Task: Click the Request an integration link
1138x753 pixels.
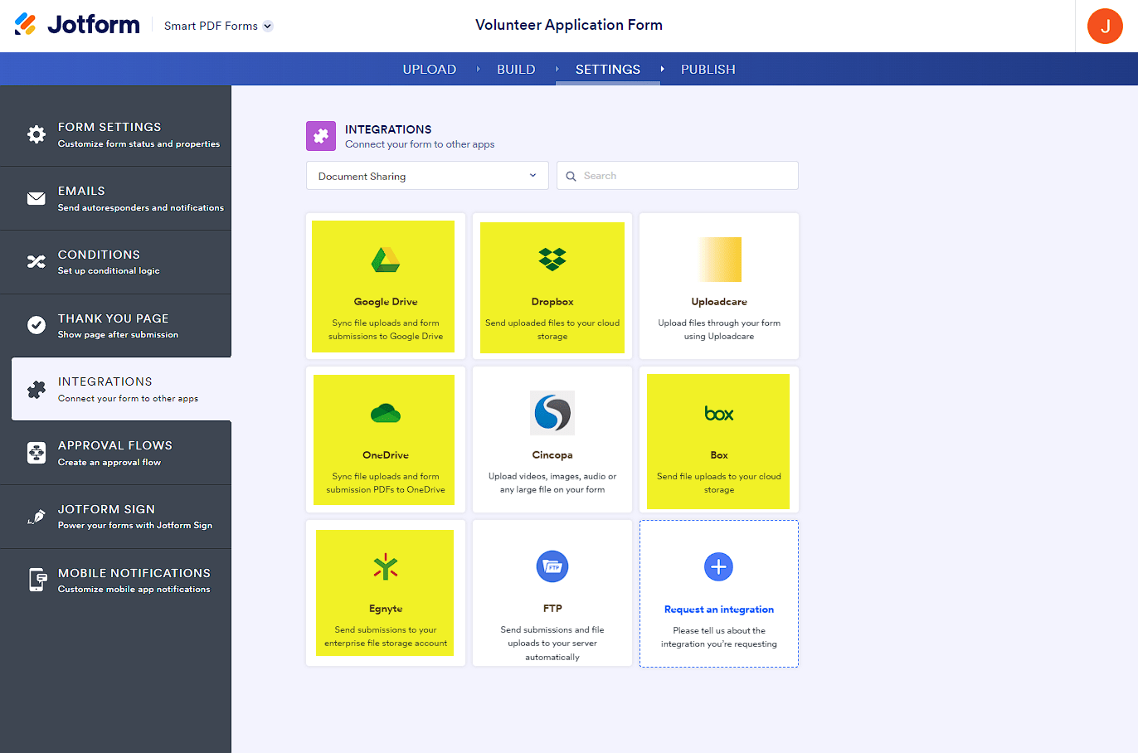Action: [719, 610]
